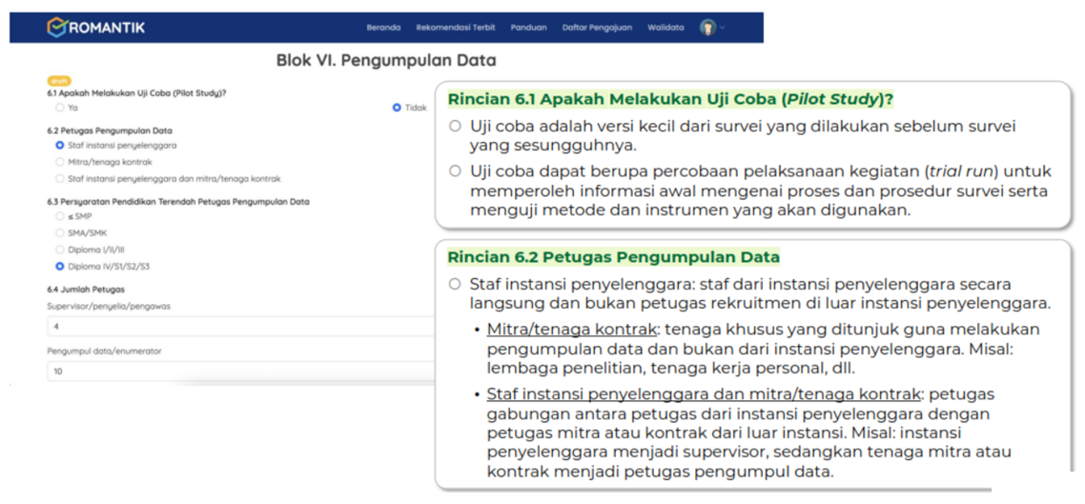Open the Rekomendasi Terbit menu
This screenshot has height=504, width=1085.
click(x=455, y=28)
